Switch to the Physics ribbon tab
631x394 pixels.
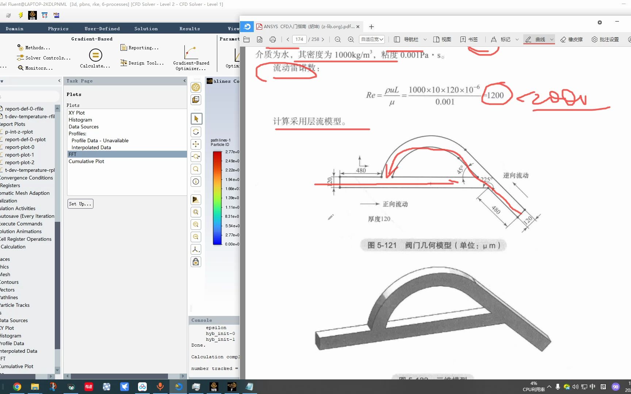pyautogui.click(x=58, y=28)
